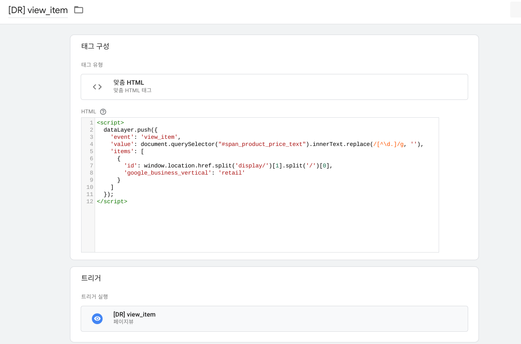Click the closing </script> tag on line 12
Image resolution: width=521 pixels, height=344 pixels.
tap(112, 202)
